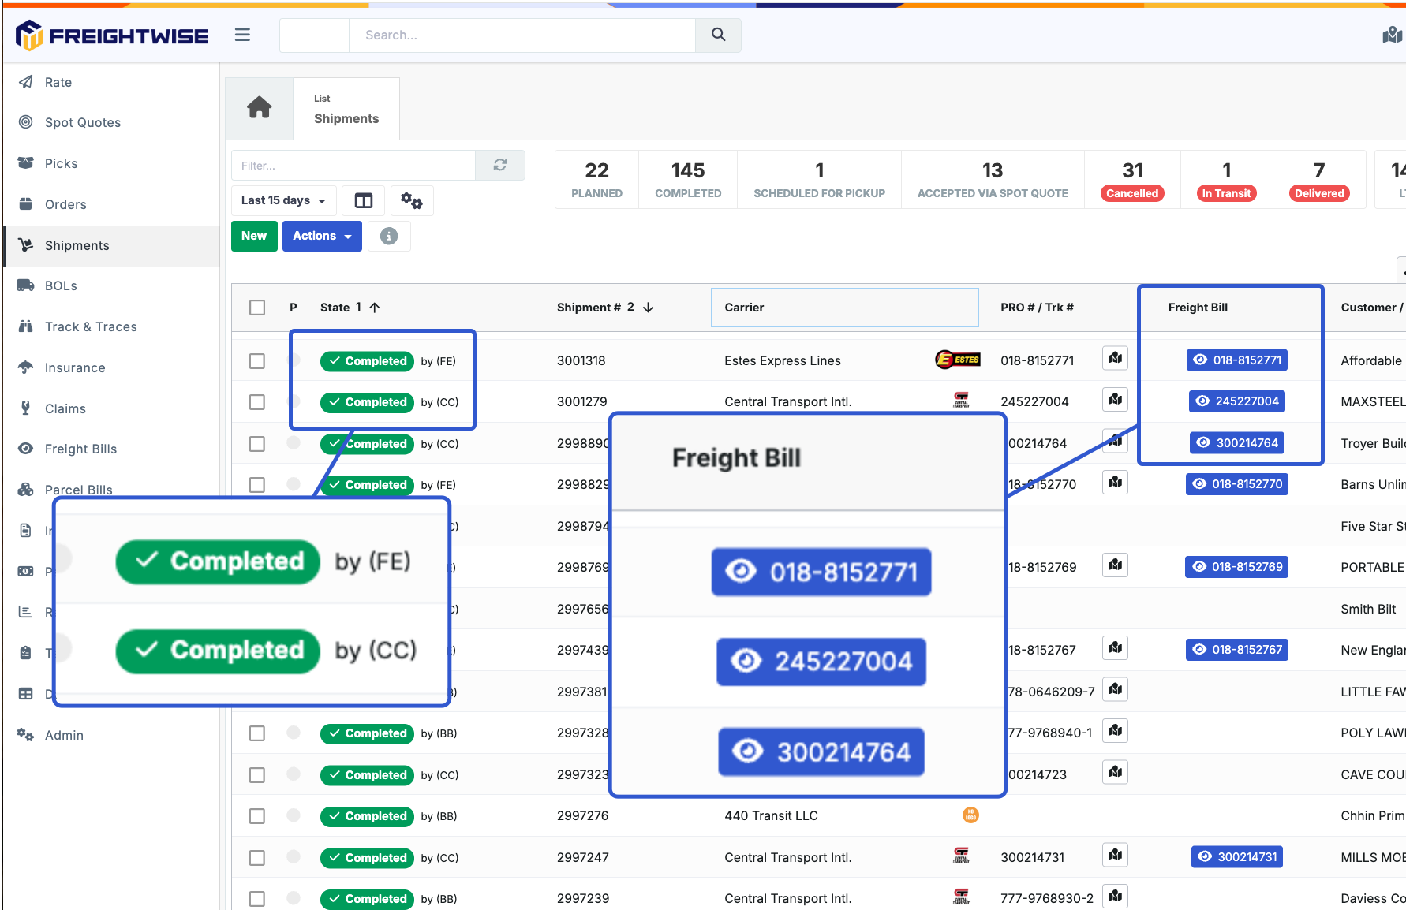Open the column layout icon

(x=364, y=200)
